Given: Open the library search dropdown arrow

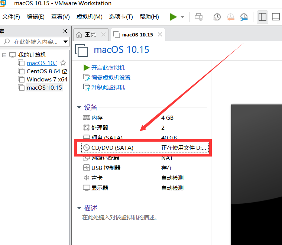Looking at the screenshot, I should [x=66, y=42].
